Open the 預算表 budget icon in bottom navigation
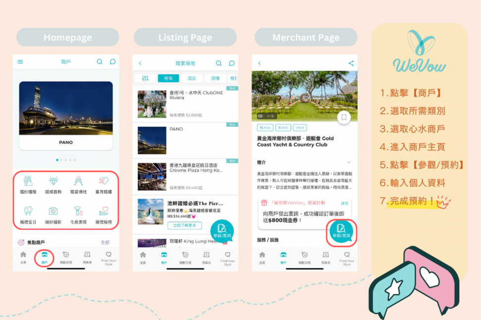Image resolution: width=481 pixels, height=320 pixels. (87, 259)
